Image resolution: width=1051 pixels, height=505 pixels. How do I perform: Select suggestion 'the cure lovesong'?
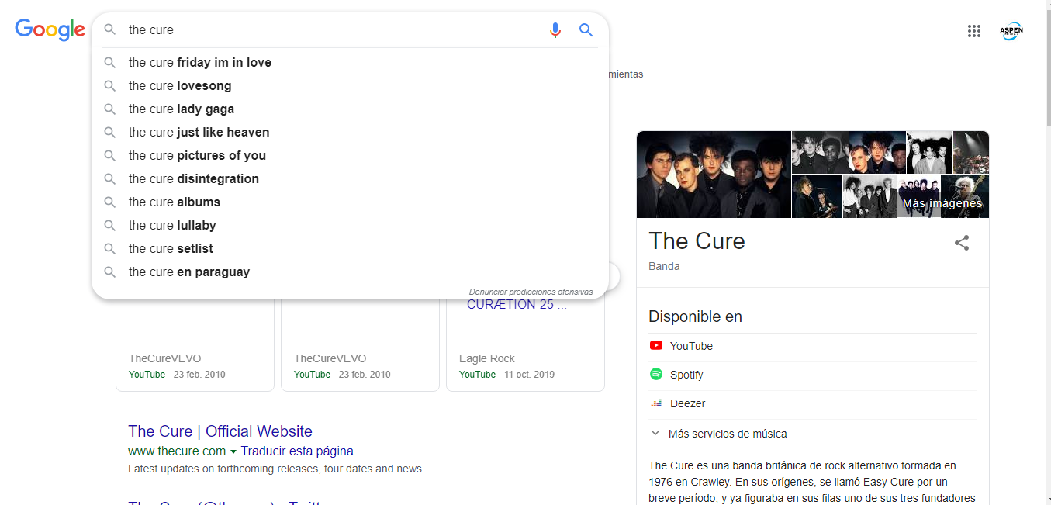350,85
